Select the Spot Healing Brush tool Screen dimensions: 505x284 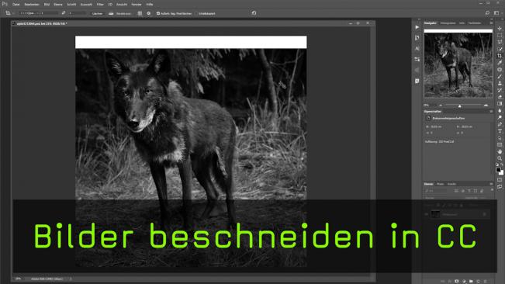coord(500,70)
